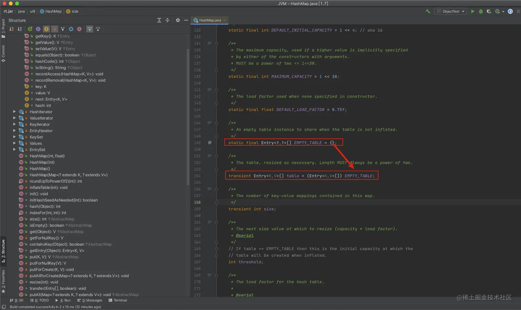Viewport: 521px width, 310px height.
Task: Start debugging with the bug icon
Action: click(x=481, y=11)
